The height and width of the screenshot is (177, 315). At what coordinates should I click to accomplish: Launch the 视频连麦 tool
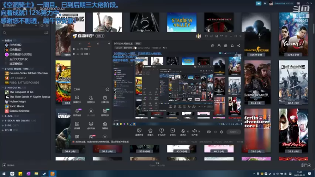point(77,112)
